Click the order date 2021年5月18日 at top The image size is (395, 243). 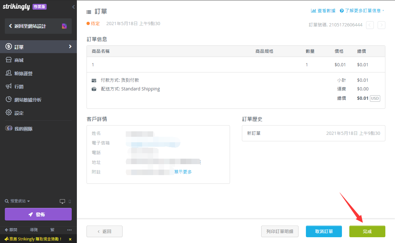pos(133,23)
